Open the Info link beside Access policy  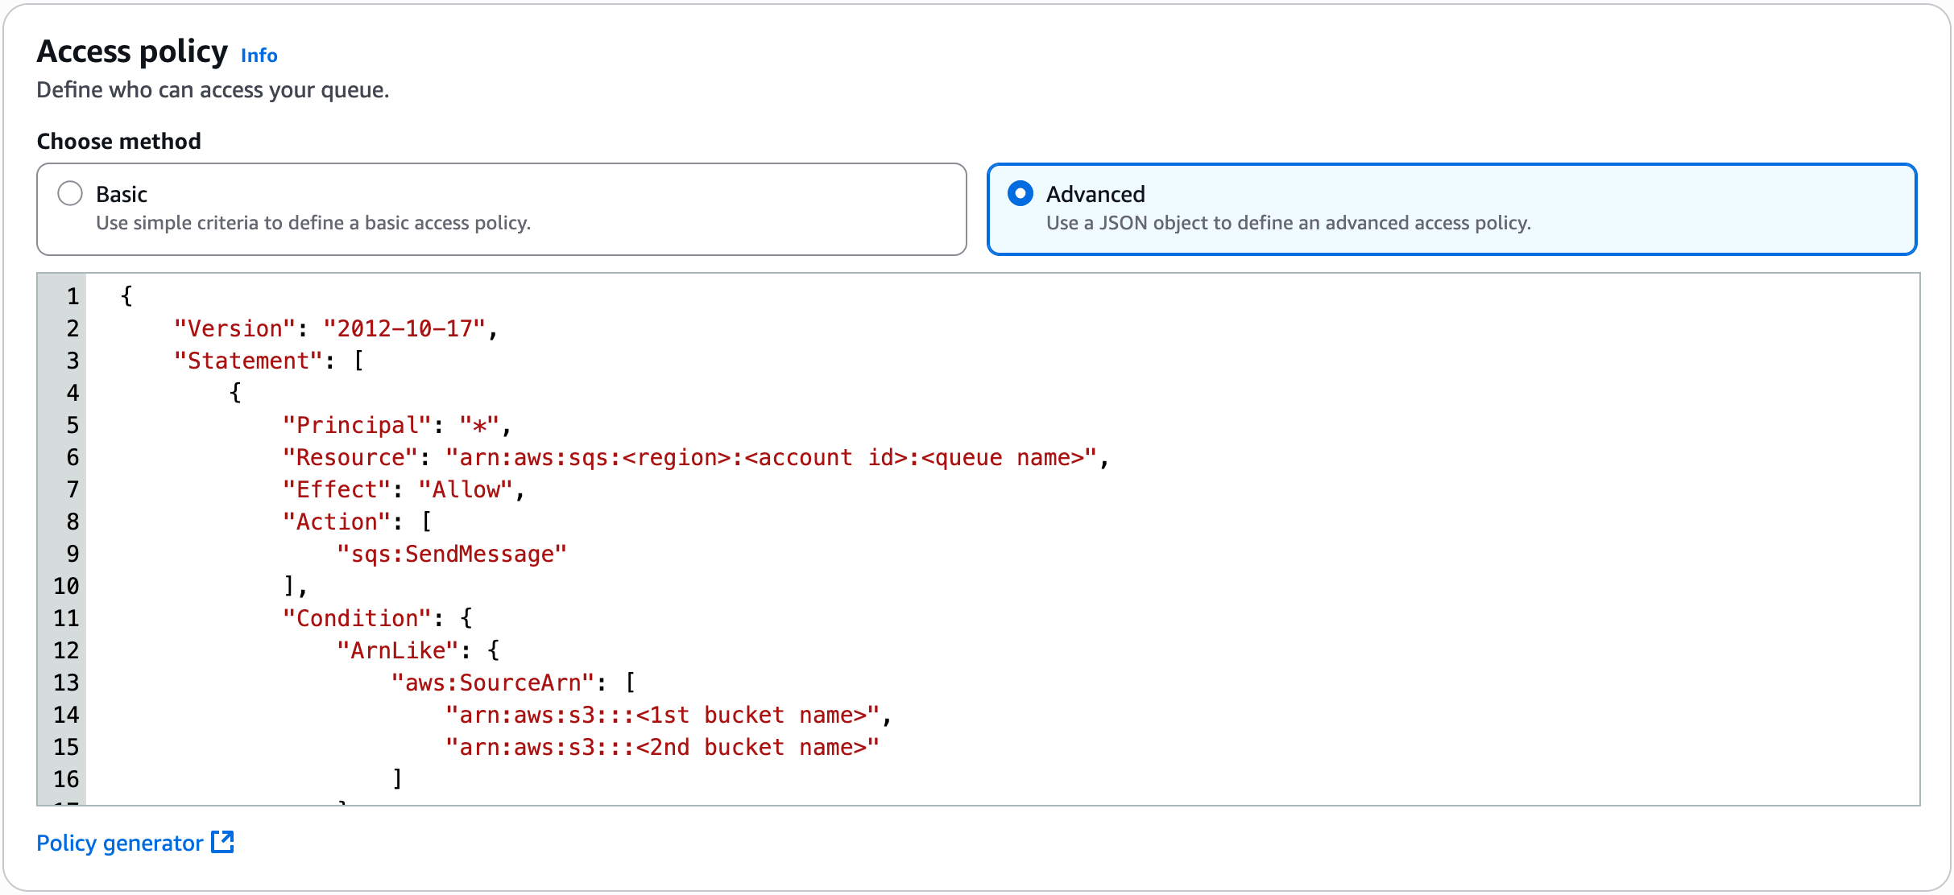[259, 55]
